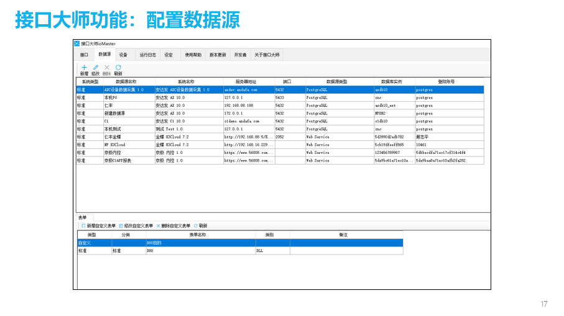Click the top toolbar 刷新 refresh icon
This screenshot has height=316, width=564.
pyautogui.click(x=118, y=68)
